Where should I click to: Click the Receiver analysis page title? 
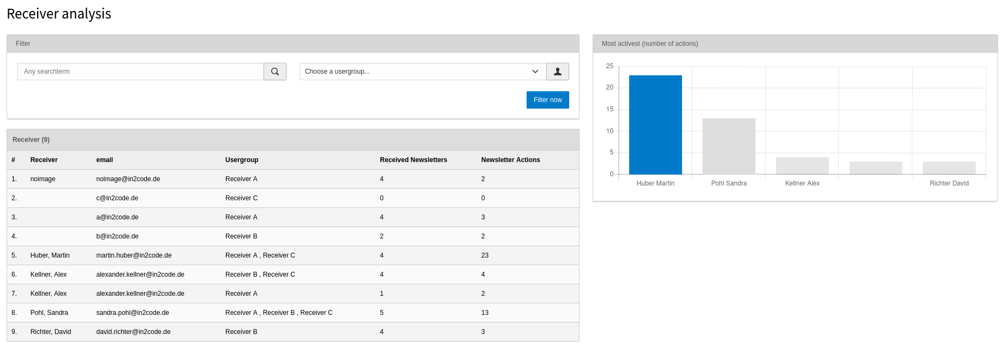(x=59, y=14)
